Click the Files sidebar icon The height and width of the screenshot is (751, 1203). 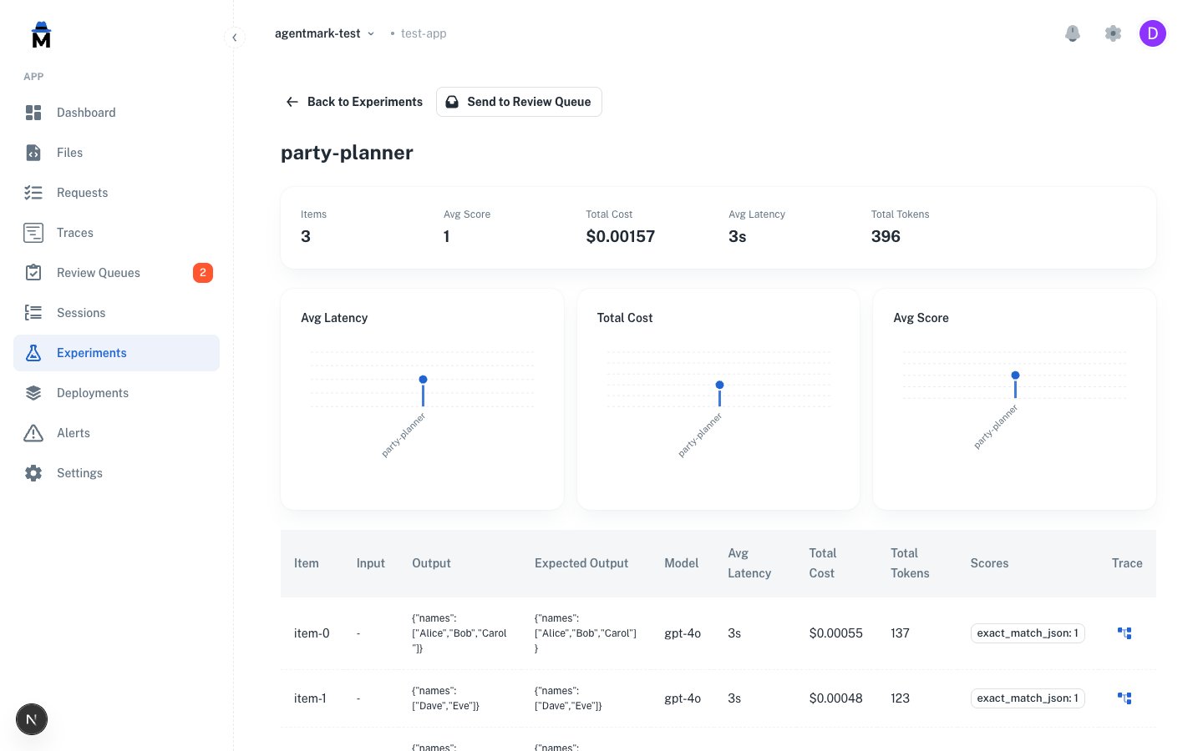click(33, 153)
